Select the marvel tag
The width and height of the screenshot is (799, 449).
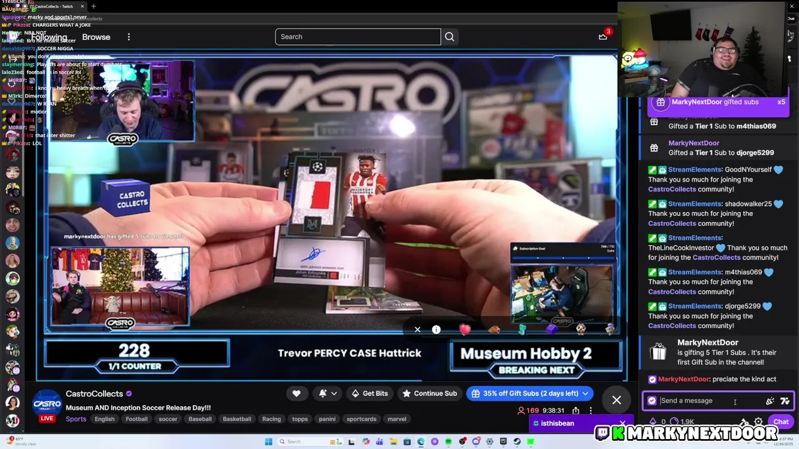(397, 419)
